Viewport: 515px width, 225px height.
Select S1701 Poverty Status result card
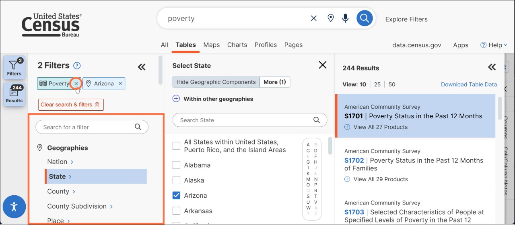click(x=415, y=116)
